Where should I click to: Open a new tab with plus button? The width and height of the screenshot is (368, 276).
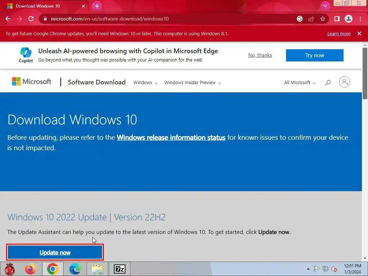coord(97,6)
